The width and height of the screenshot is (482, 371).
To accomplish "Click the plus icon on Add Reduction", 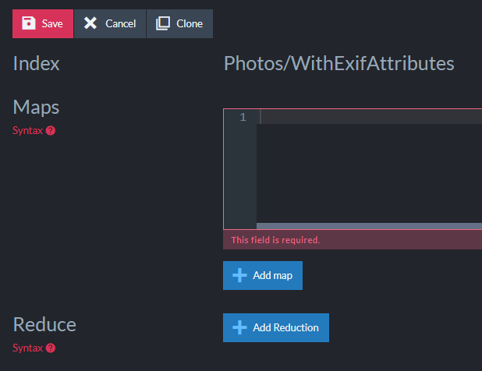I will tap(240, 327).
